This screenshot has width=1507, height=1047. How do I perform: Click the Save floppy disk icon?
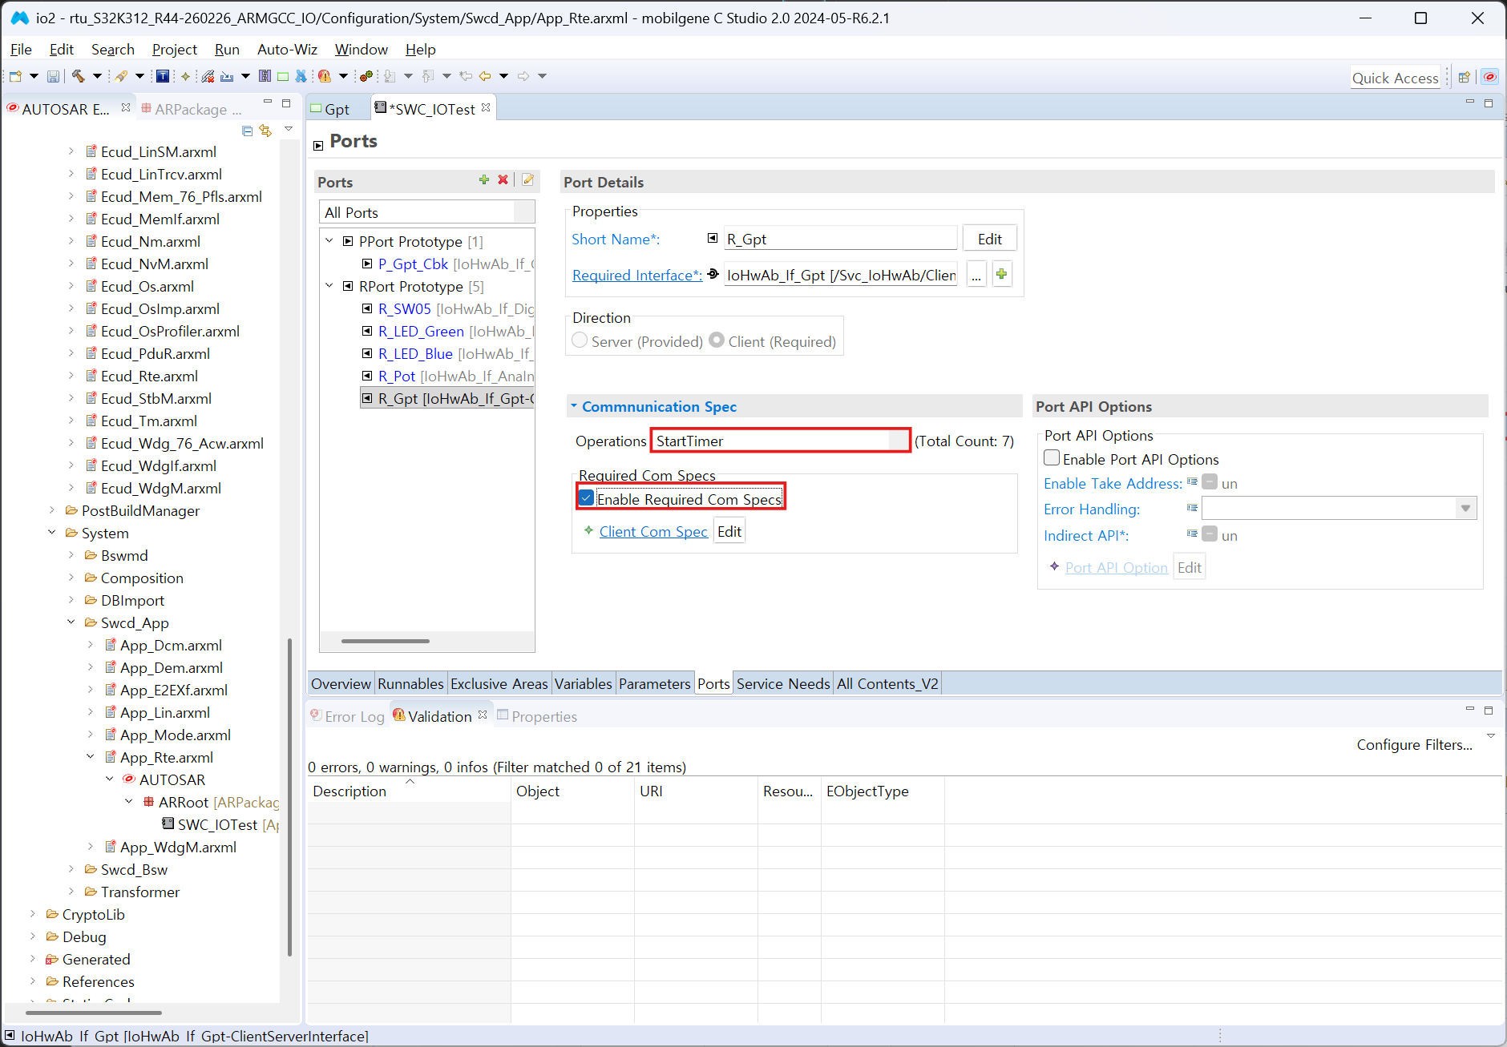click(x=53, y=76)
